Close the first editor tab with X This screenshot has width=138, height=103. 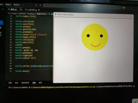[21, 10]
